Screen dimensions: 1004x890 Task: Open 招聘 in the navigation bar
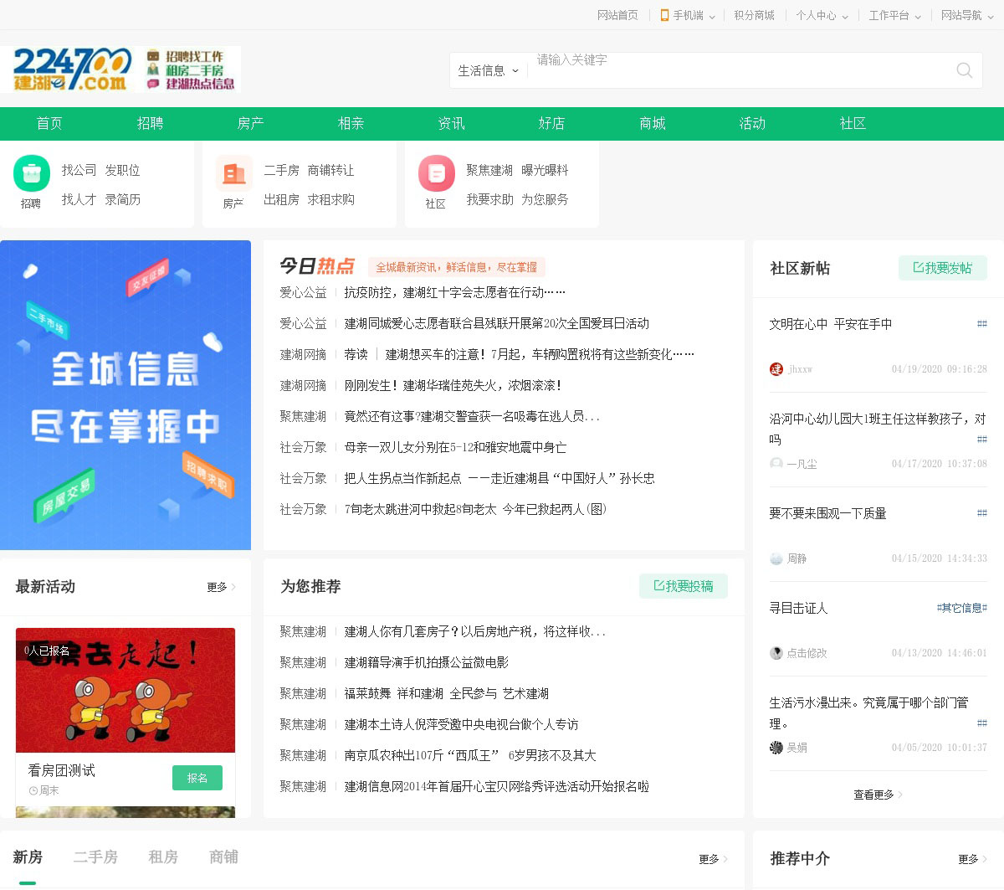[x=150, y=123]
